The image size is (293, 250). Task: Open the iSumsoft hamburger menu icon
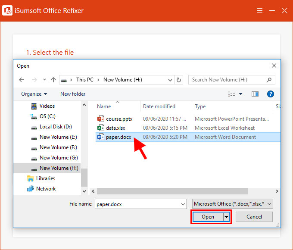click(259, 10)
